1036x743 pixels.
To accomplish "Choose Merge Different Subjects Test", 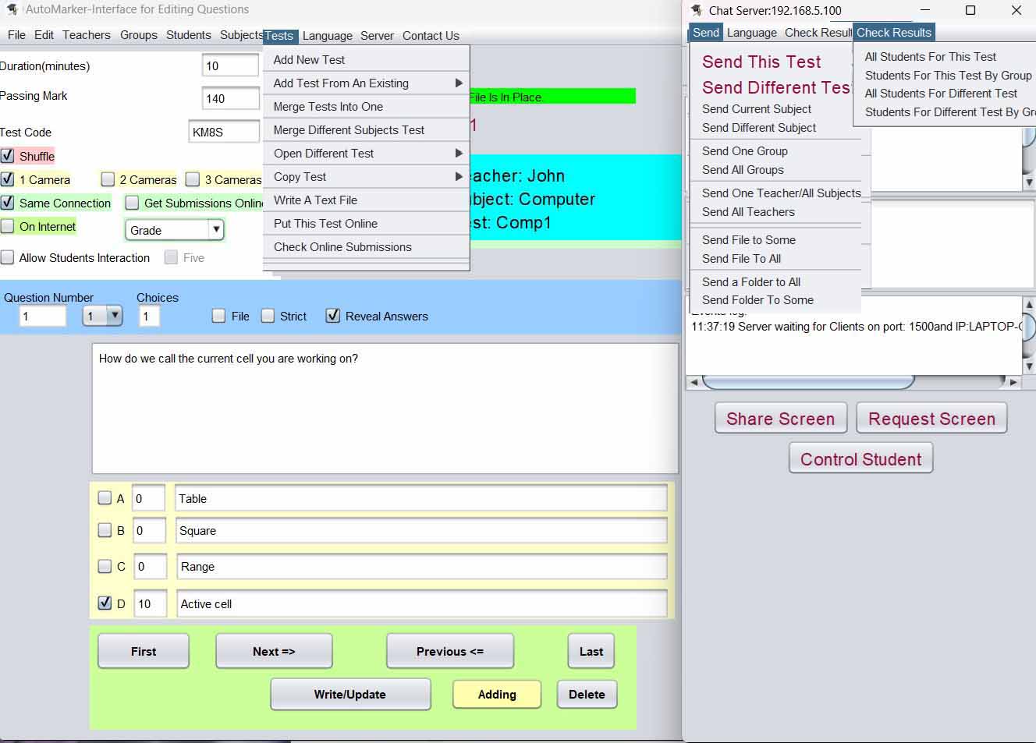I will (367, 130).
